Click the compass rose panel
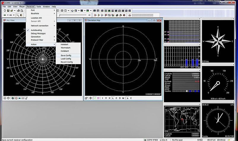This screenshot has height=141, width=238. pos(218,41)
